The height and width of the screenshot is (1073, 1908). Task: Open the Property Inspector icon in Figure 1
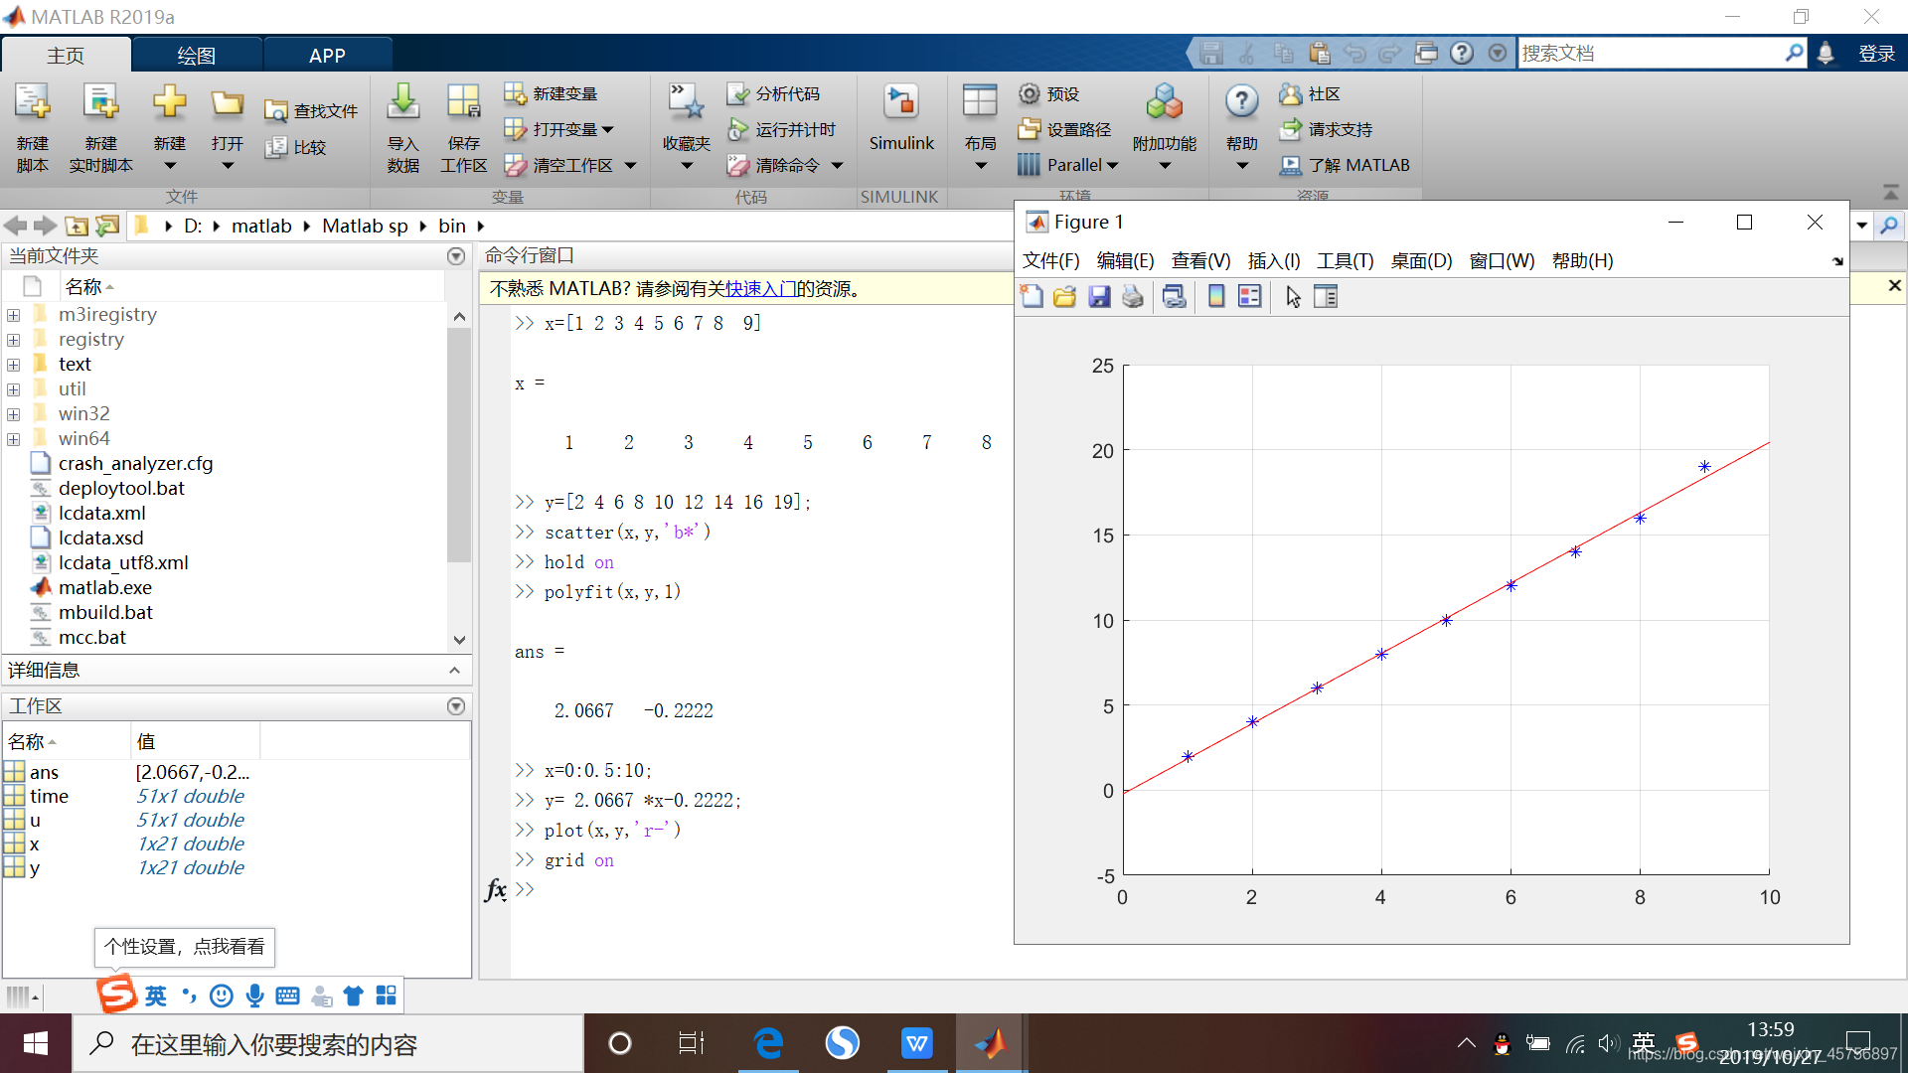click(1326, 296)
